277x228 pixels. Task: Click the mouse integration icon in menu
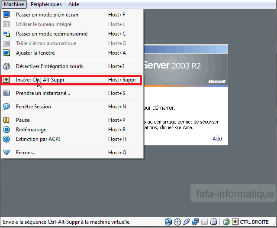[6, 66]
